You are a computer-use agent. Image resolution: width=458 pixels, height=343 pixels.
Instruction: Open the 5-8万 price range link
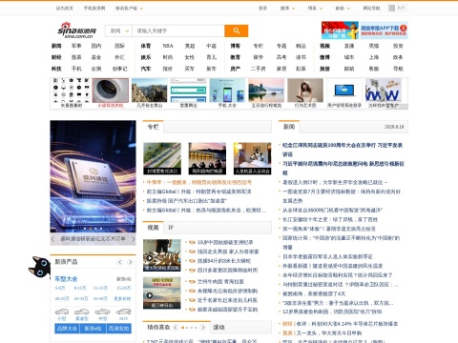pos(60,288)
